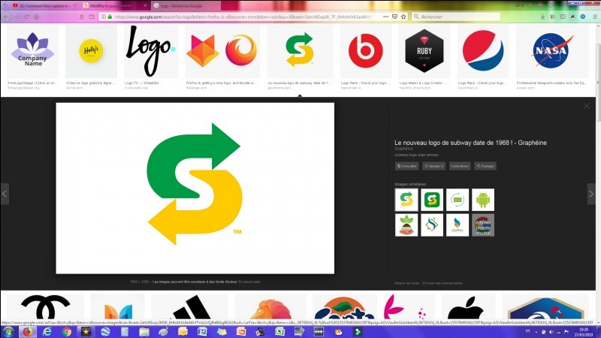Screen dimensions: 601x338
Task: Click the 'Ajouter à' button
Action: click(x=433, y=166)
